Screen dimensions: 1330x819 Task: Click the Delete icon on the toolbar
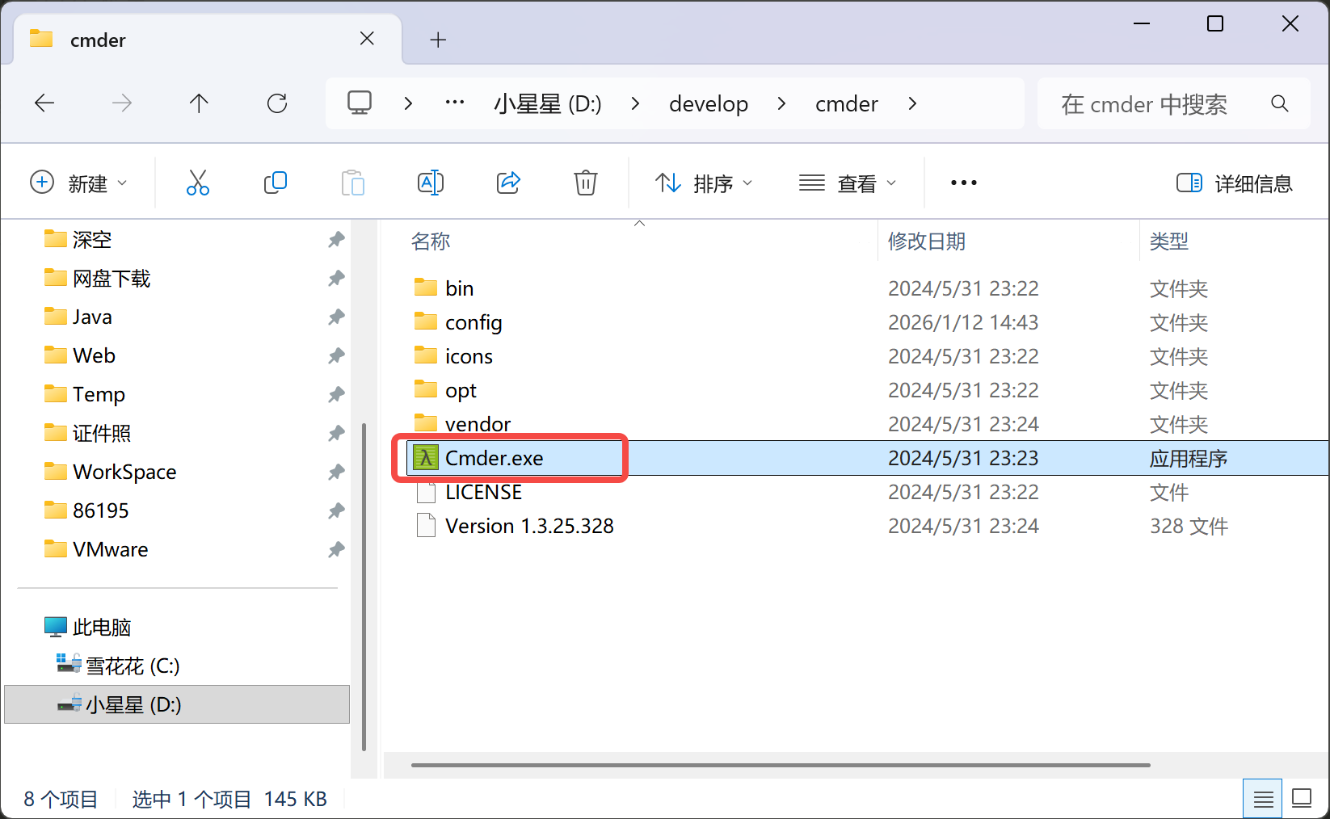pyautogui.click(x=585, y=183)
